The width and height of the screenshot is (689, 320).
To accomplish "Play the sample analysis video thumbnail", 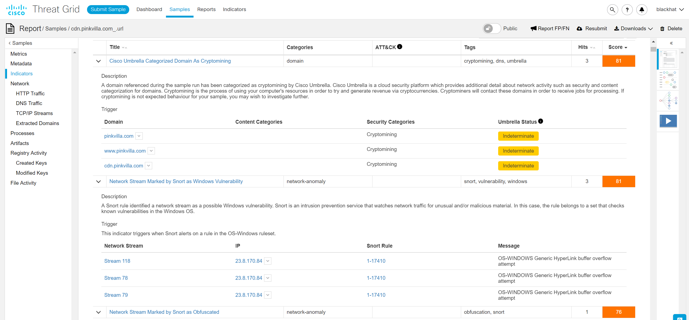I will point(668,121).
